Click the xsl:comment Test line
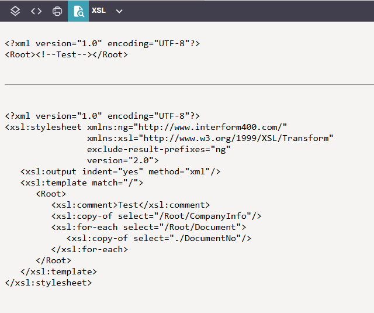 tap(130, 205)
